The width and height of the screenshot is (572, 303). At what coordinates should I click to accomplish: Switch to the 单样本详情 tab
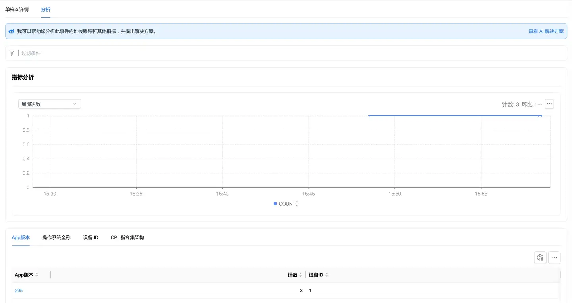coord(17,9)
